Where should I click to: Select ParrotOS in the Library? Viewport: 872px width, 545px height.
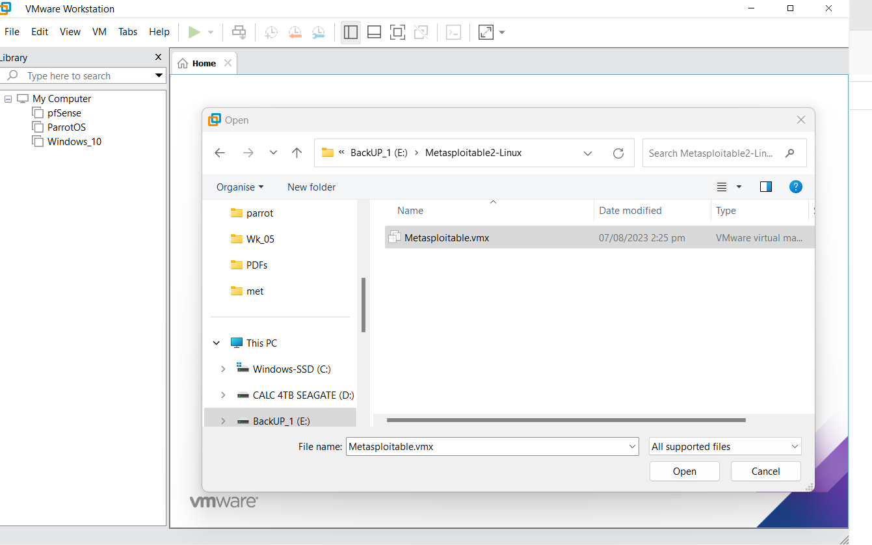(x=66, y=127)
